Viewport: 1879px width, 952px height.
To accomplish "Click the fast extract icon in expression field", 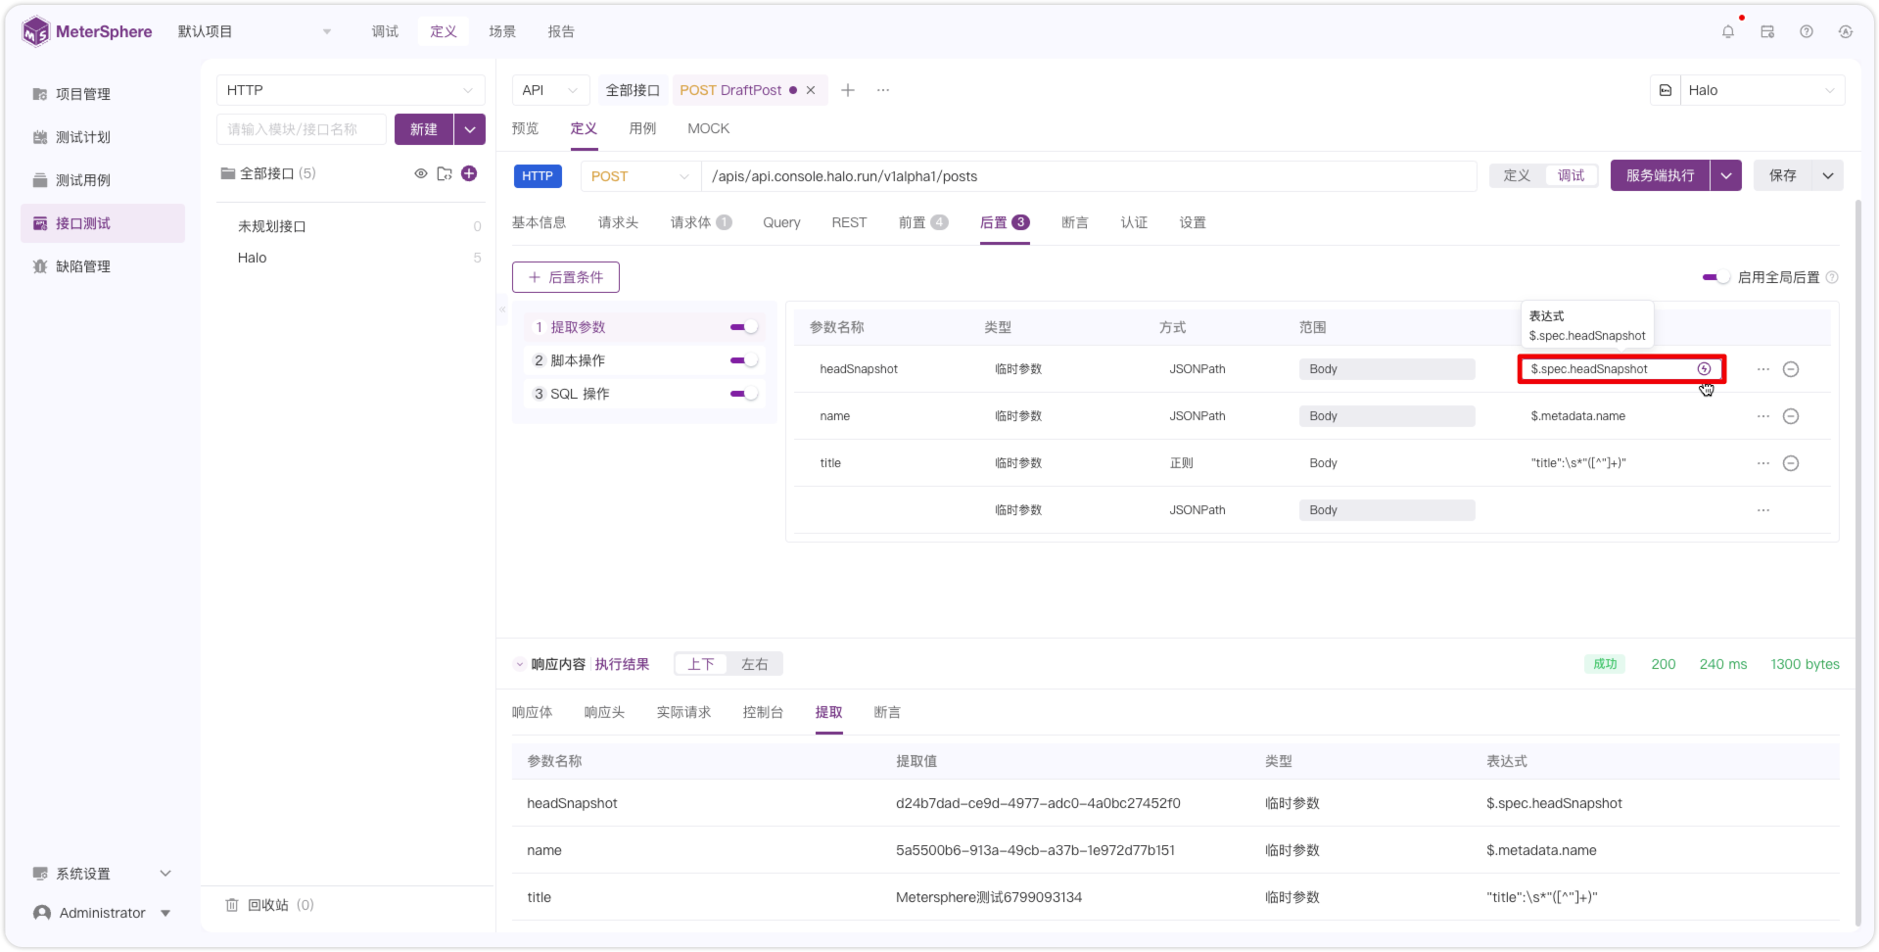I will pos(1704,369).
